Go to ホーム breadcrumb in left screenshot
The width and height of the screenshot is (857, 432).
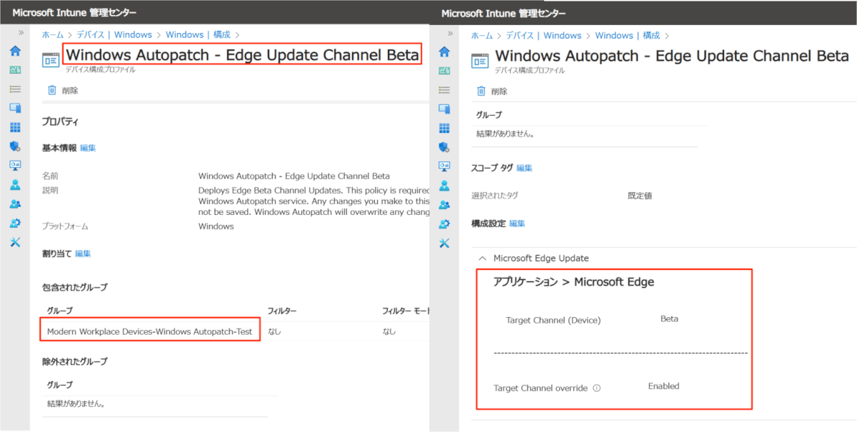[x=52, y=34]
